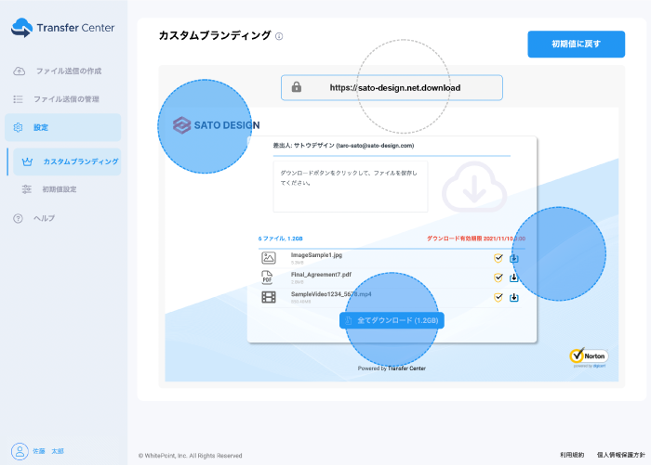Click the SATO DESIGN brand logo
The image size is (651, 465).
pyautogui.click(x=216, y=124)
